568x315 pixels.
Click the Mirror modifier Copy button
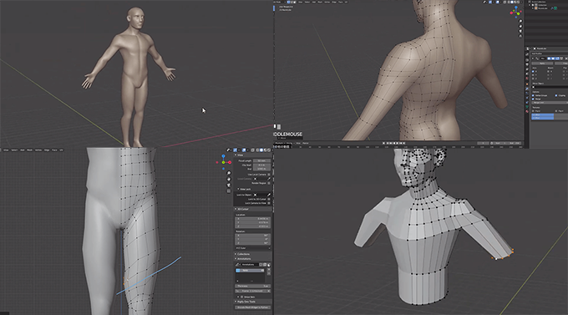click(x=561, y=64)
